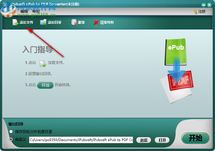Image resolution: width=215 pixels, height=151 pixels.
Task: Click the Add Folder (添加目录) toolbar icon
Action: click(43, 22)
